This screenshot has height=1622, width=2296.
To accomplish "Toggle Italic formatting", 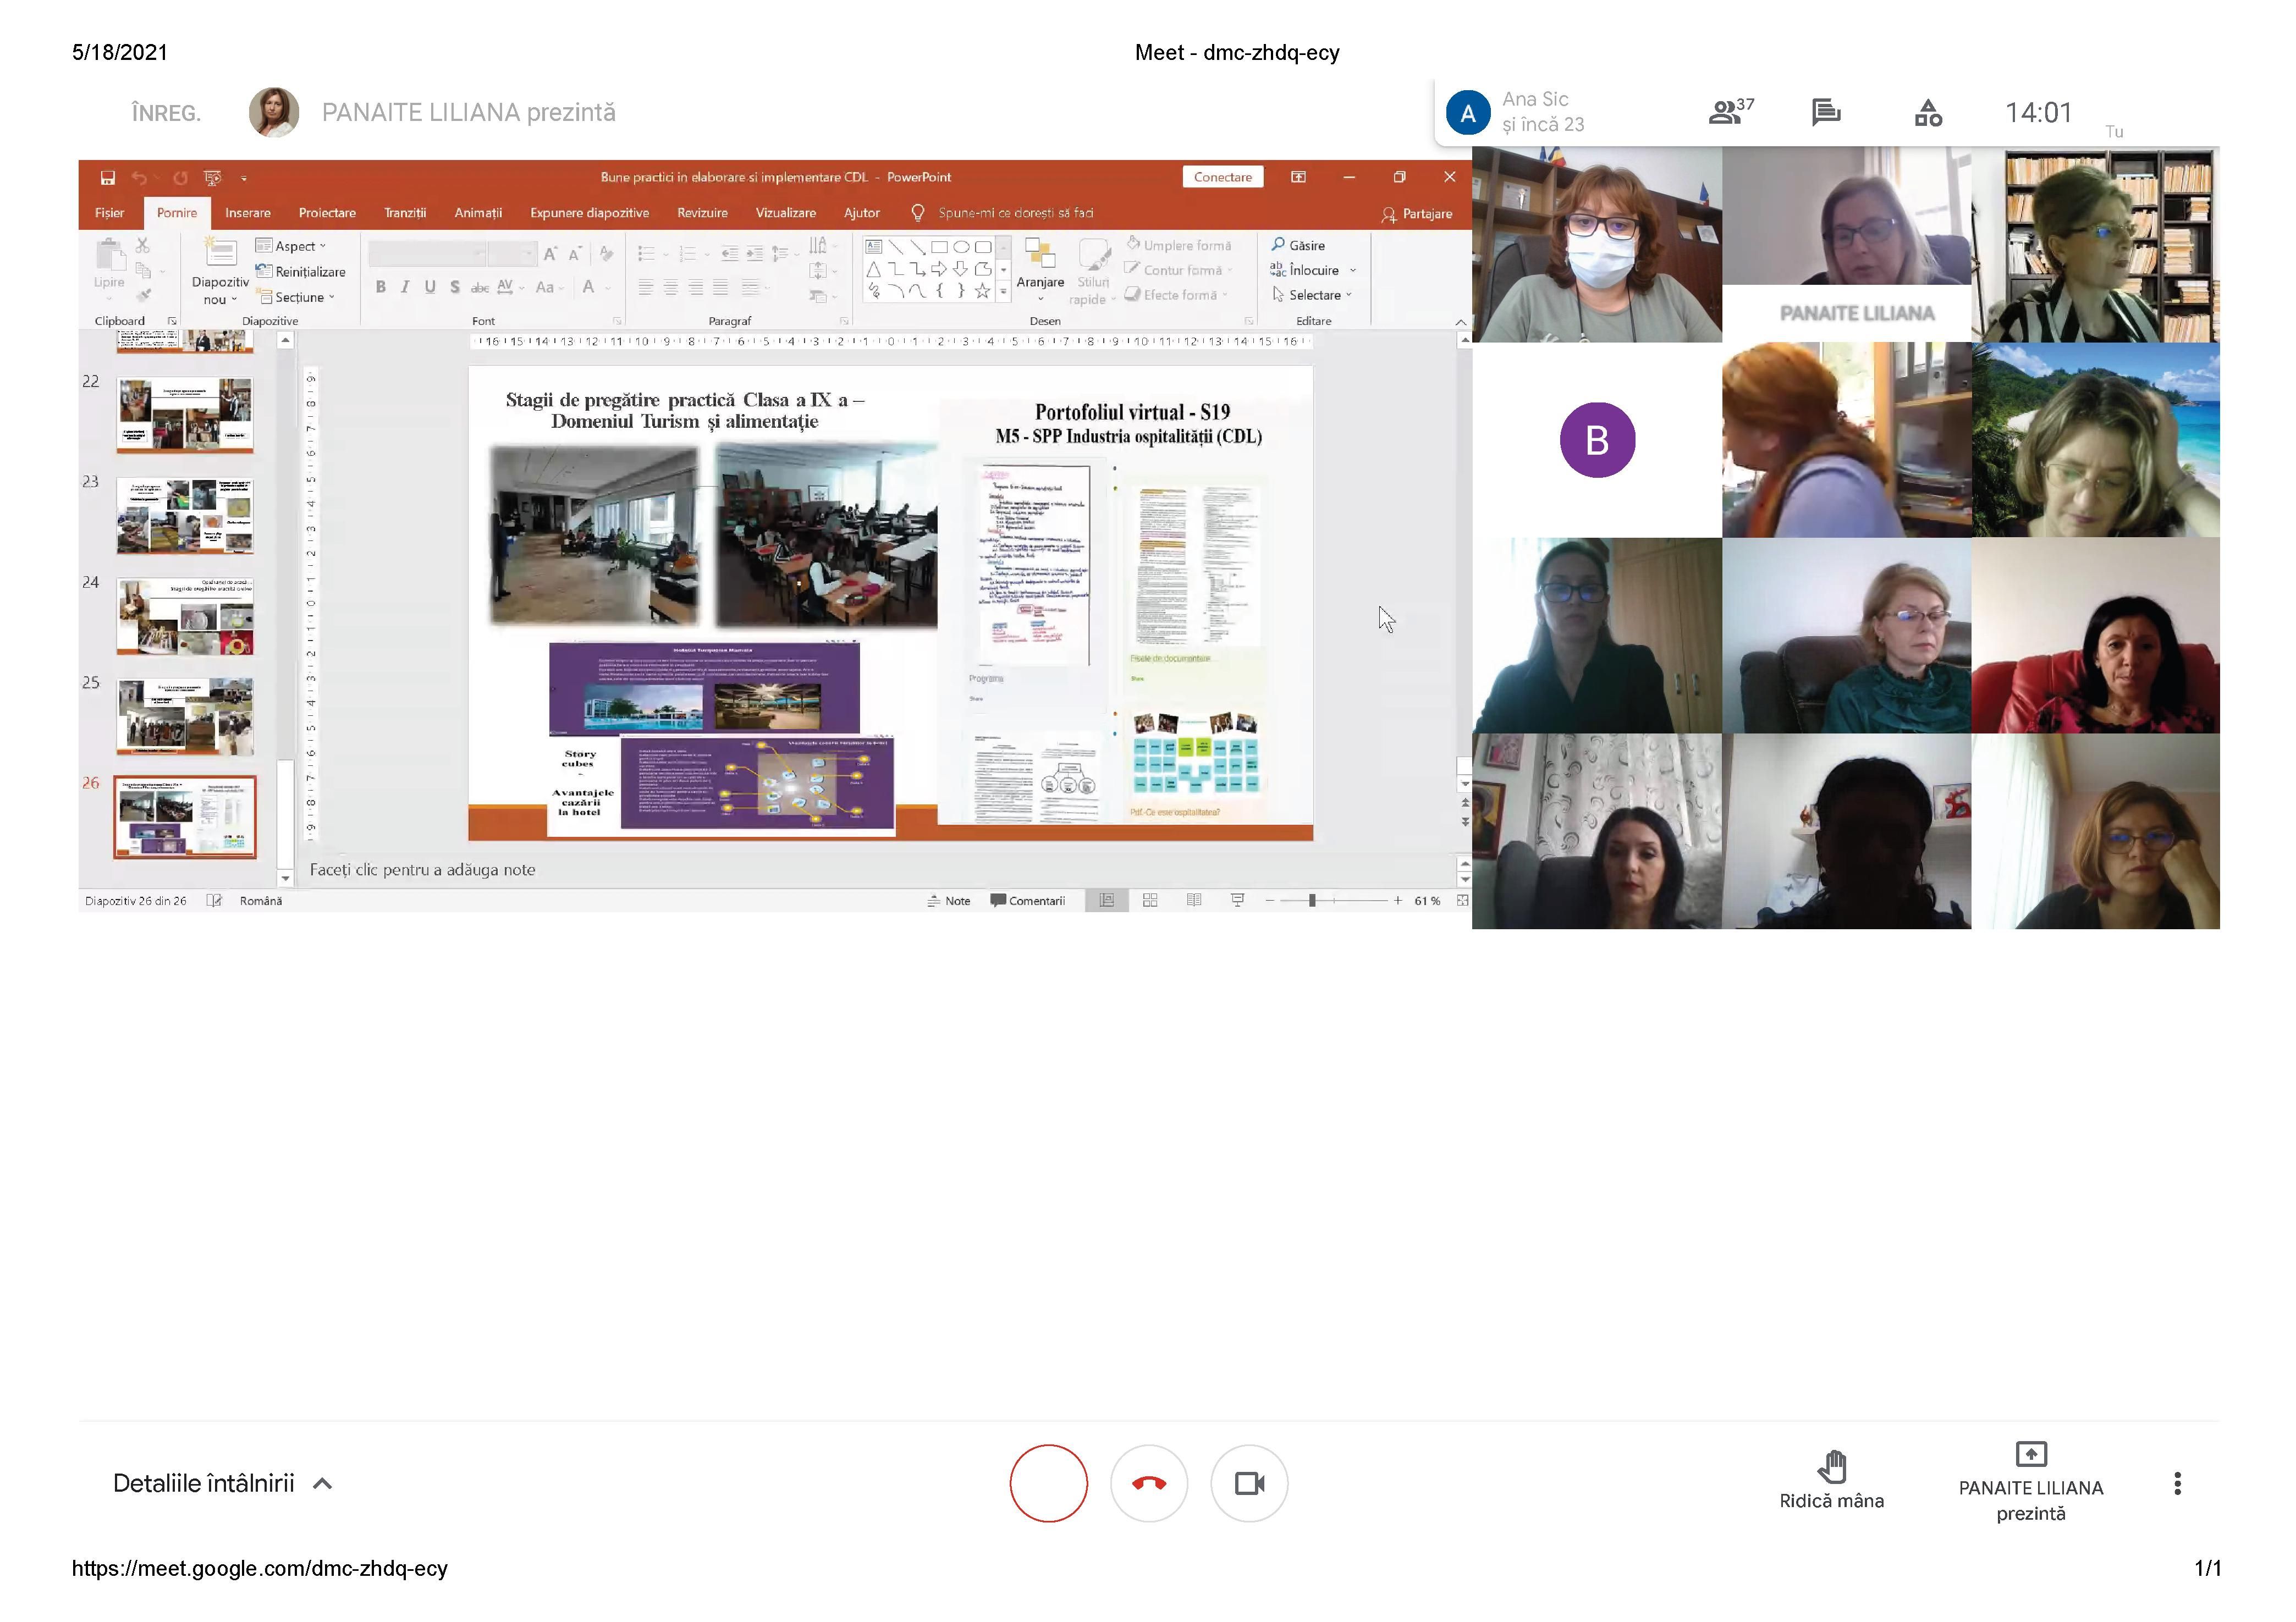I will (x=405, y=287).
